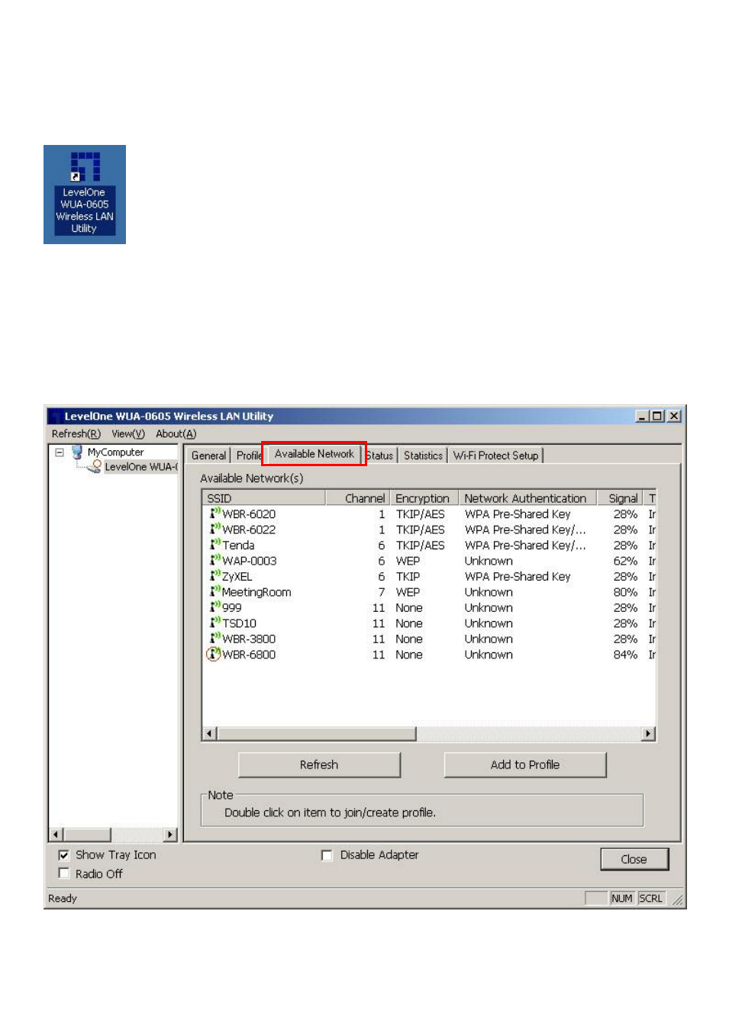The width and height of the screenshot is (729, 1030).
Task: Check the Disable Adapter checkbox
Action: (327, 855)
